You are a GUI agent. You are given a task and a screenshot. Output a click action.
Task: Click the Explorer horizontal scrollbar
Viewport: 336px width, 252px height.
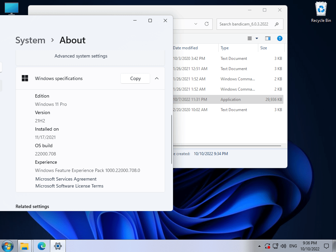tap(227, 146)
